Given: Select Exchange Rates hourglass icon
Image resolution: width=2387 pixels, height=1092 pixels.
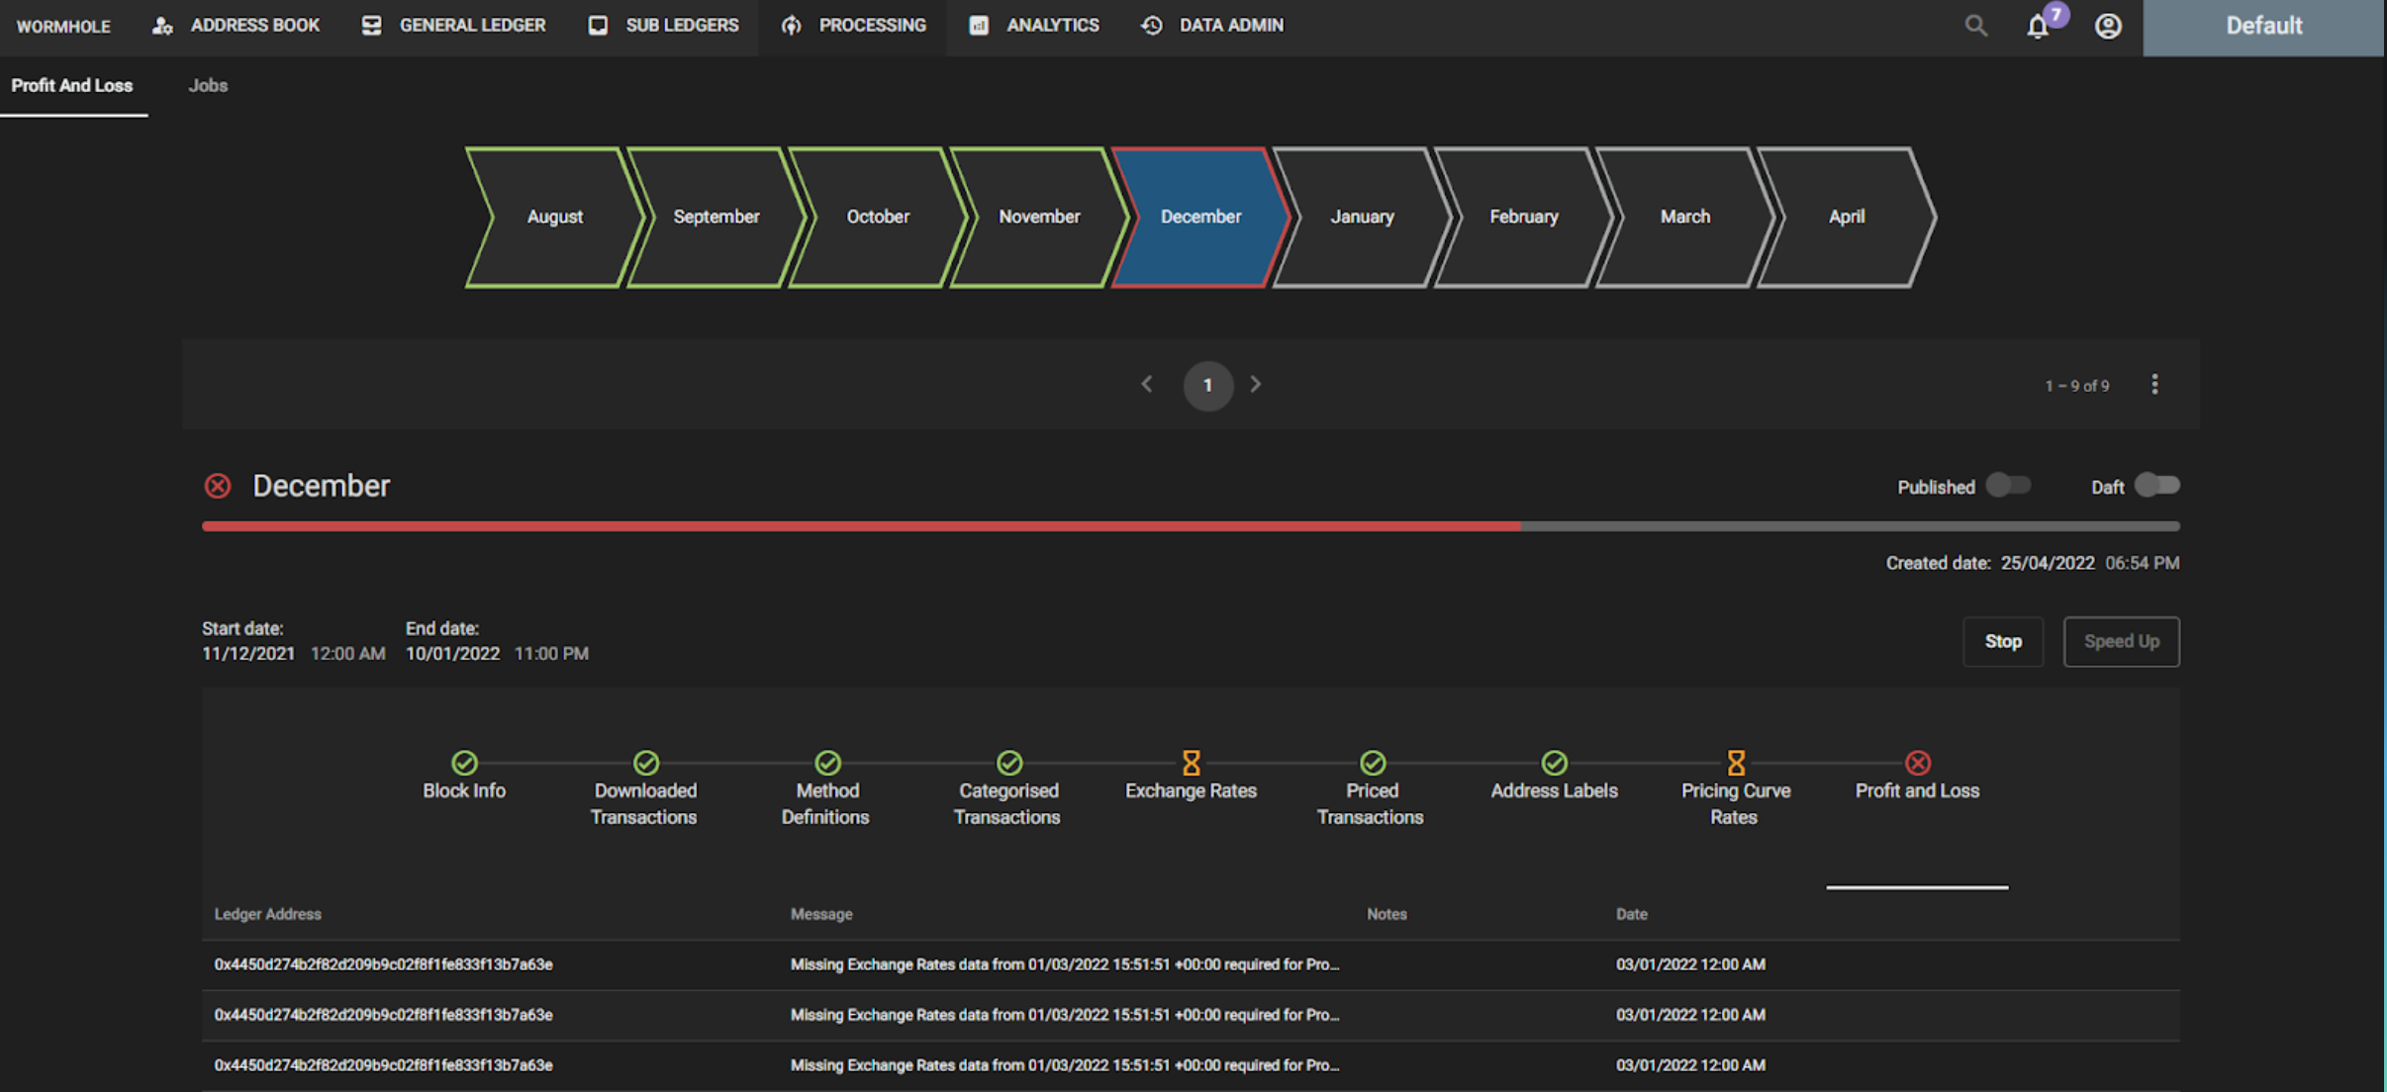Looking at the screenshot, I should 1192,762.
